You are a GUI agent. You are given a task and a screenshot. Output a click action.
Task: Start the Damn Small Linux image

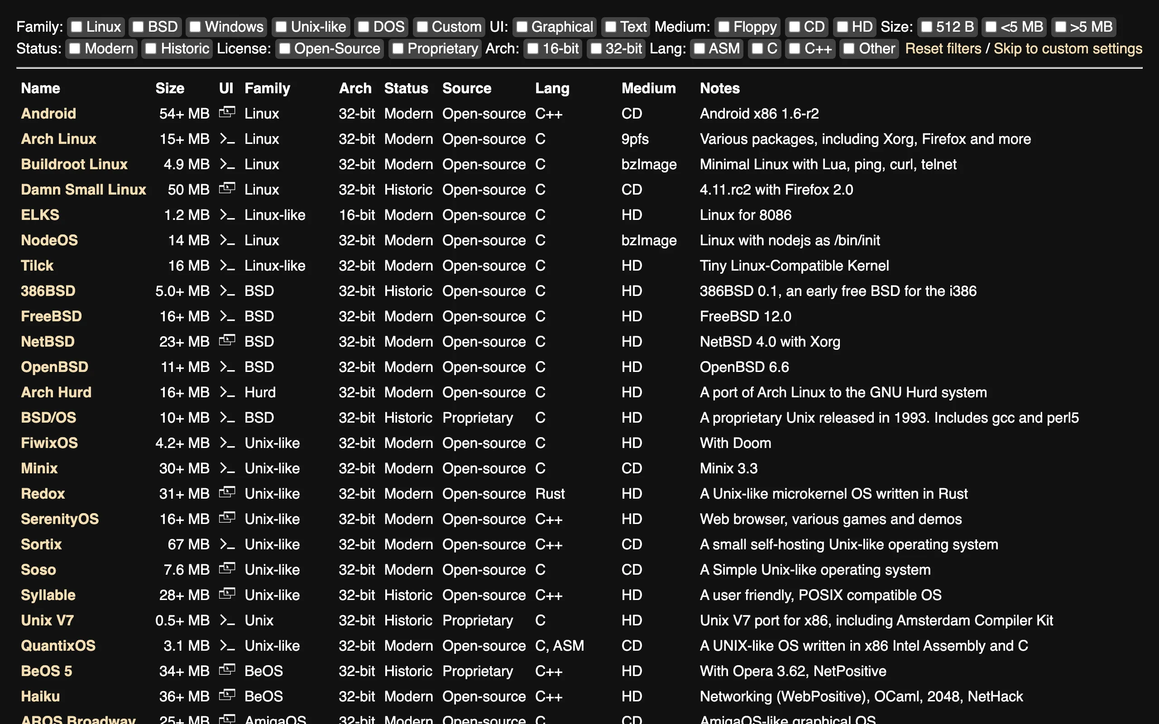83,190
